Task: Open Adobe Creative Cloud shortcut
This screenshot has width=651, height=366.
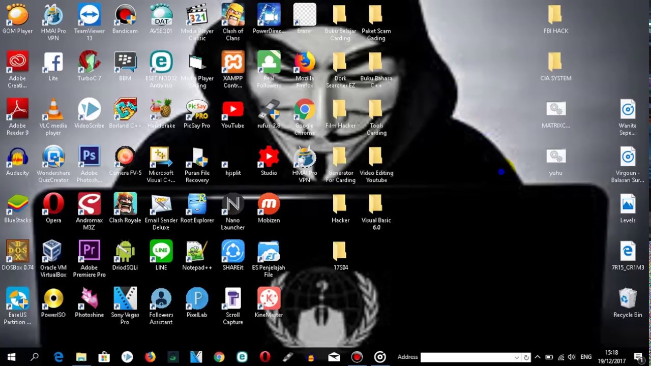Action: pos(17,70)
